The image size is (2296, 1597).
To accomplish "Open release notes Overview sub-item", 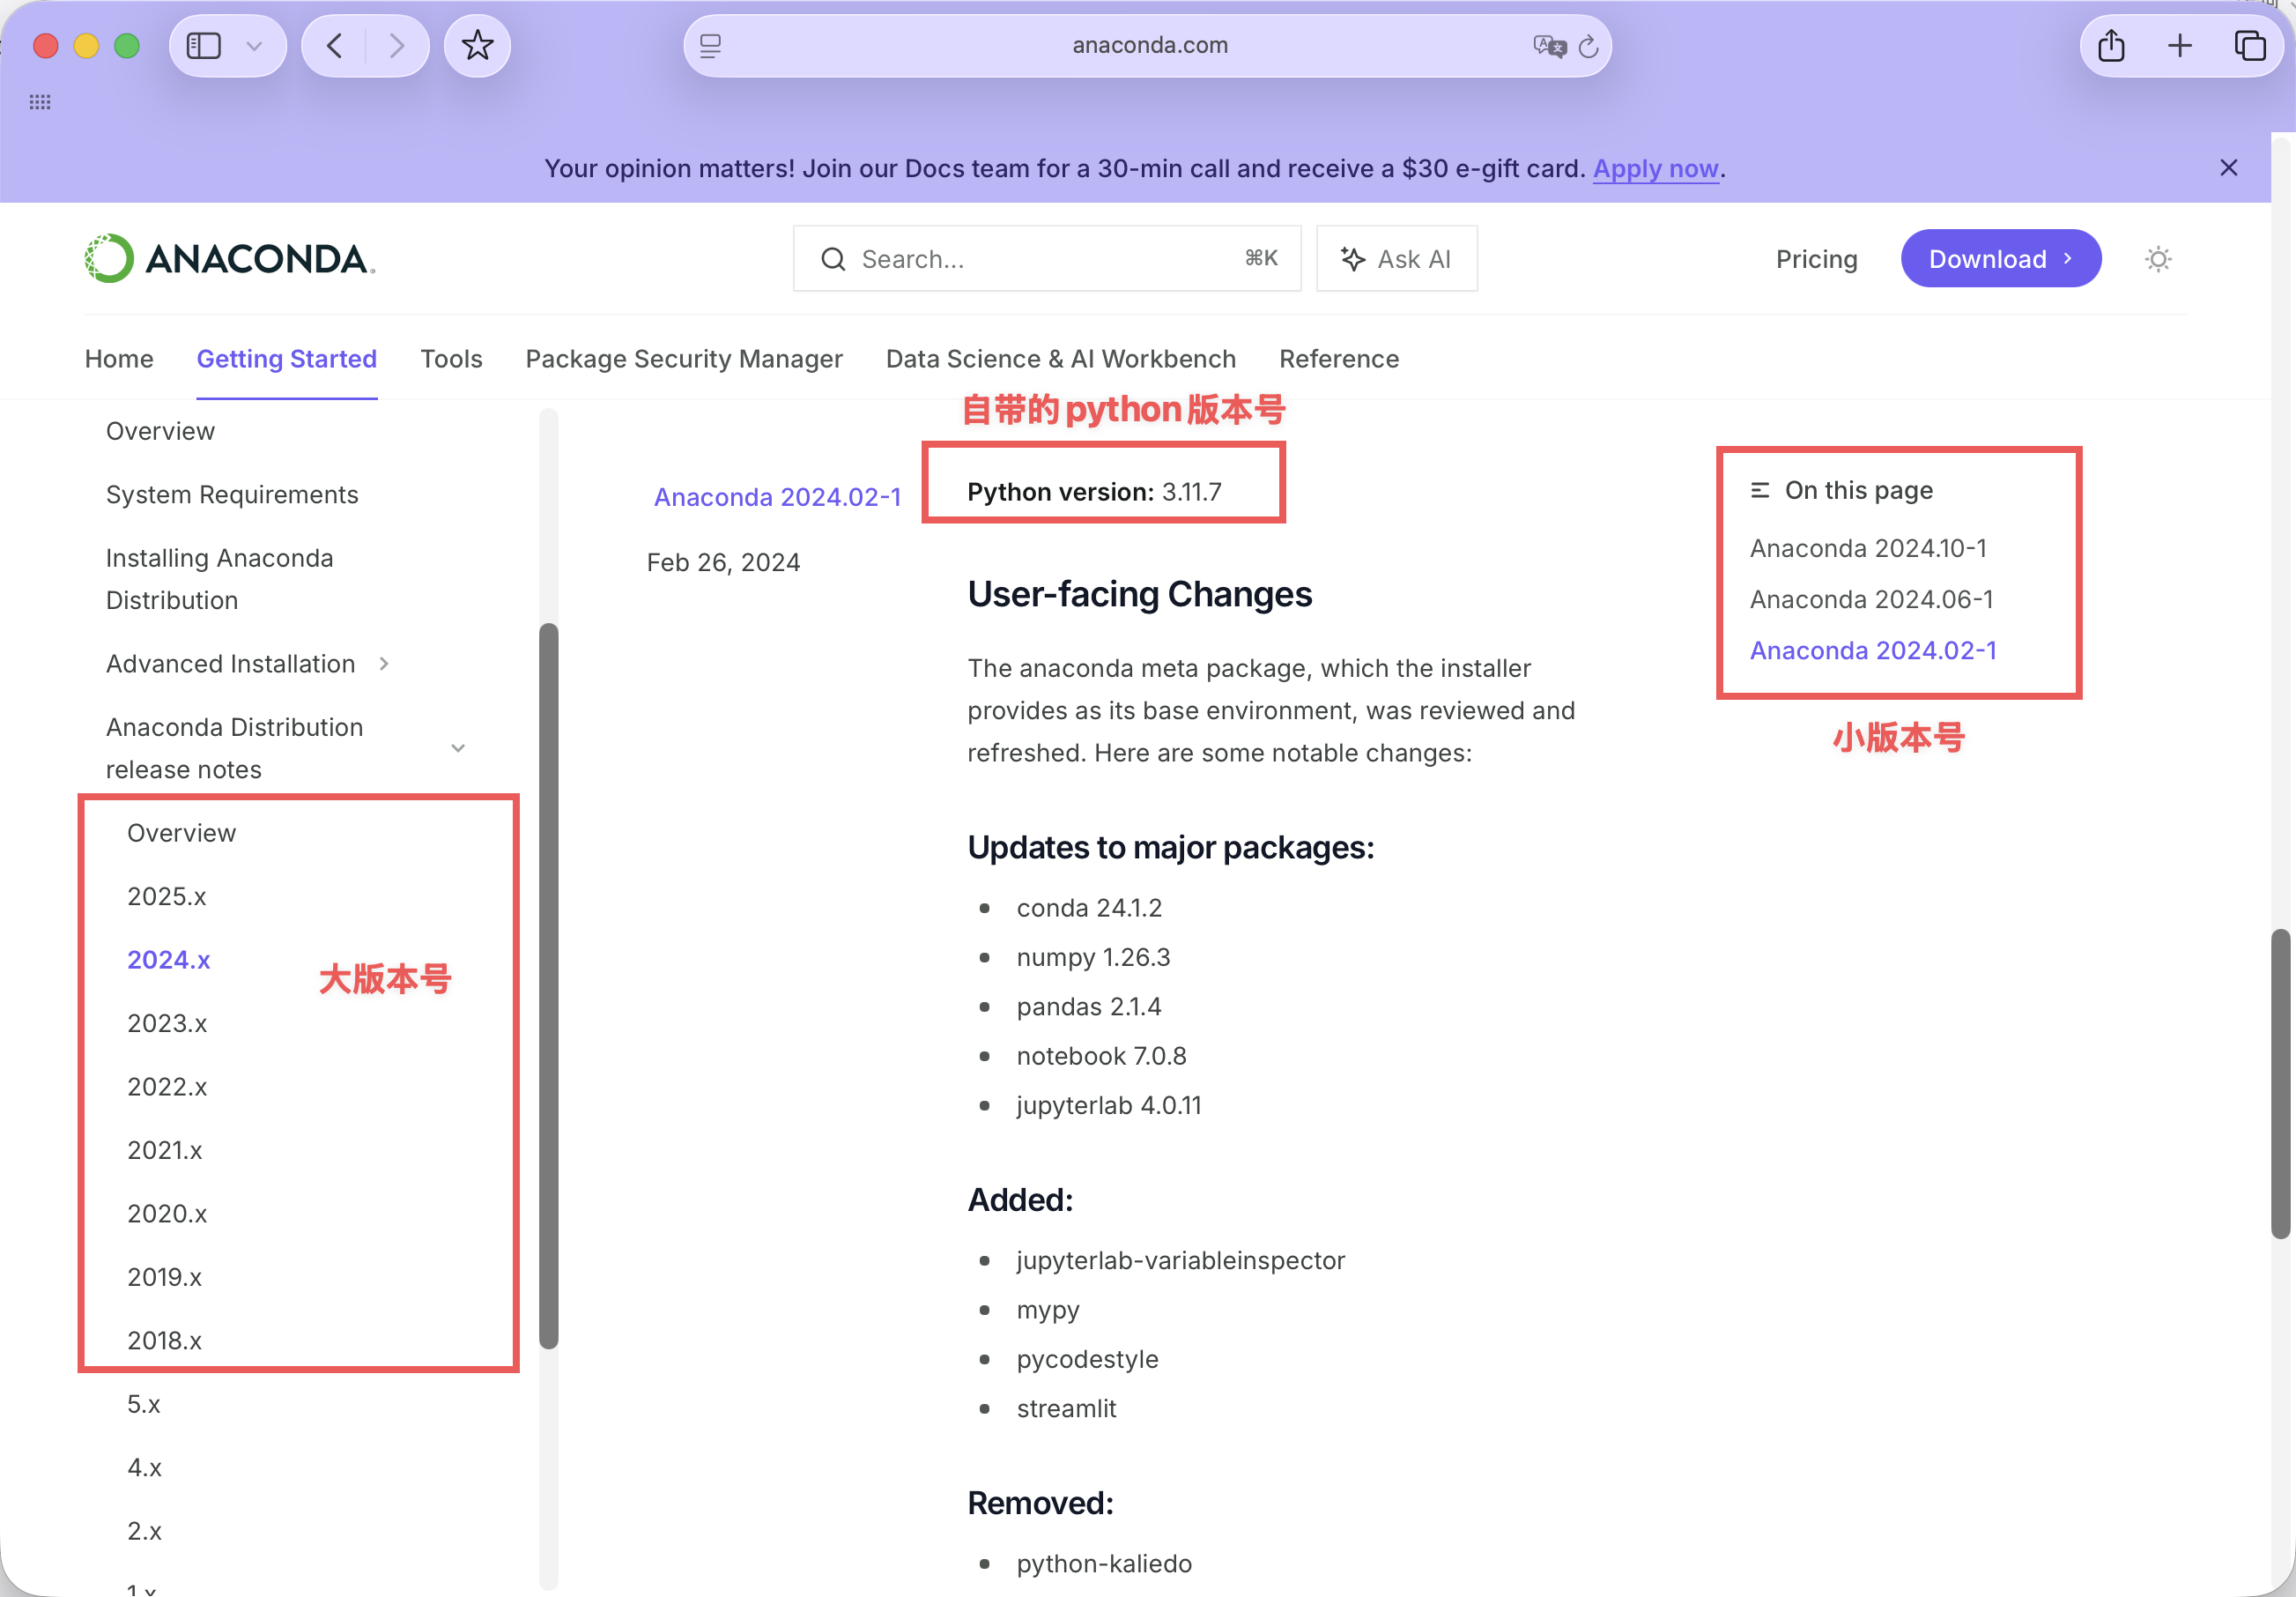I will pyautogui.click(x=181, y=833).
